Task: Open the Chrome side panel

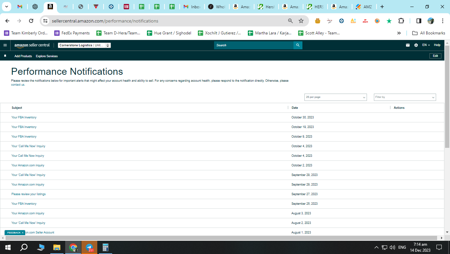Action: (419, 21)
